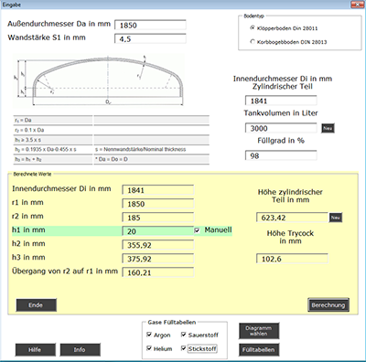Focus Innendurchmesser Di field in Berechnete Werte
Screen dimensions: 366x362
pyautogui.click(x=157, y=190)
